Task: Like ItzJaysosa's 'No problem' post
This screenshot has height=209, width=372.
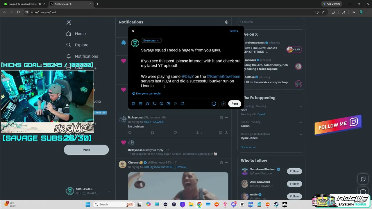Action: coord(175,133)
